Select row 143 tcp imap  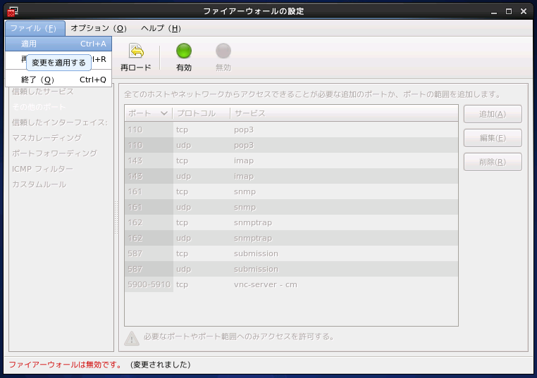point(292,160)
